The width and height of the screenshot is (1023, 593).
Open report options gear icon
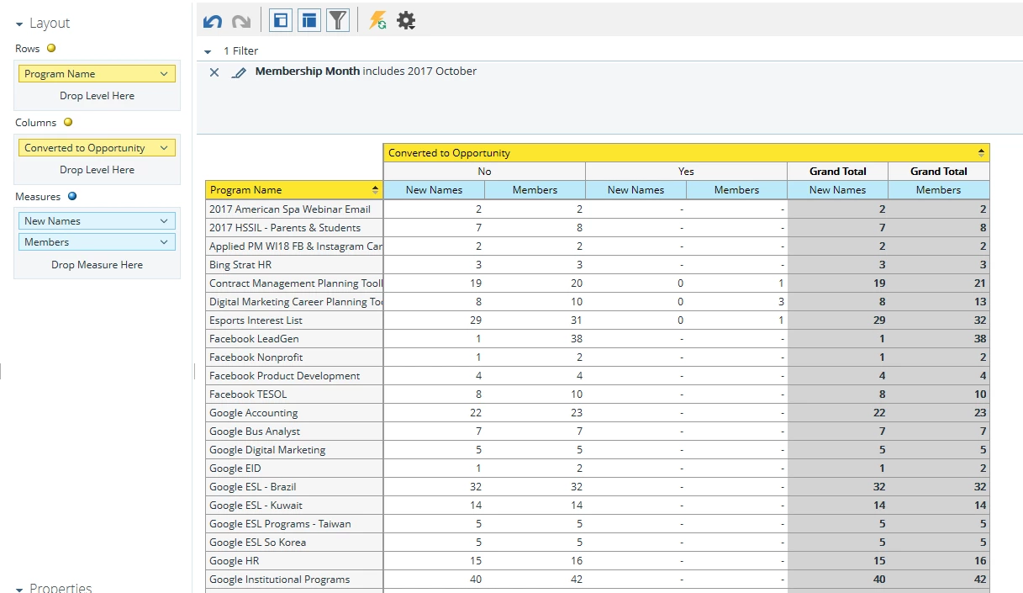[x=406, y=21]
